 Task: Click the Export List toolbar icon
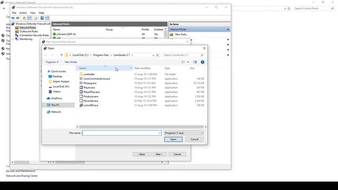tap(36, 18)
